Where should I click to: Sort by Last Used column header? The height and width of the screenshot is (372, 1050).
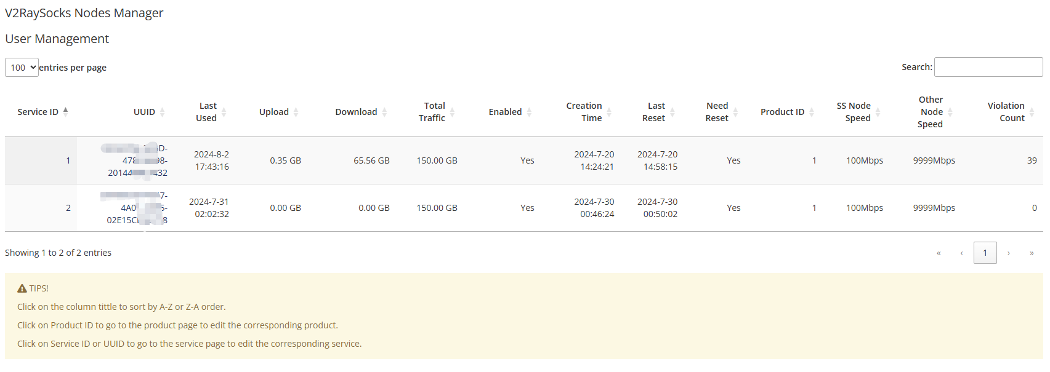[x=207, y=112]
